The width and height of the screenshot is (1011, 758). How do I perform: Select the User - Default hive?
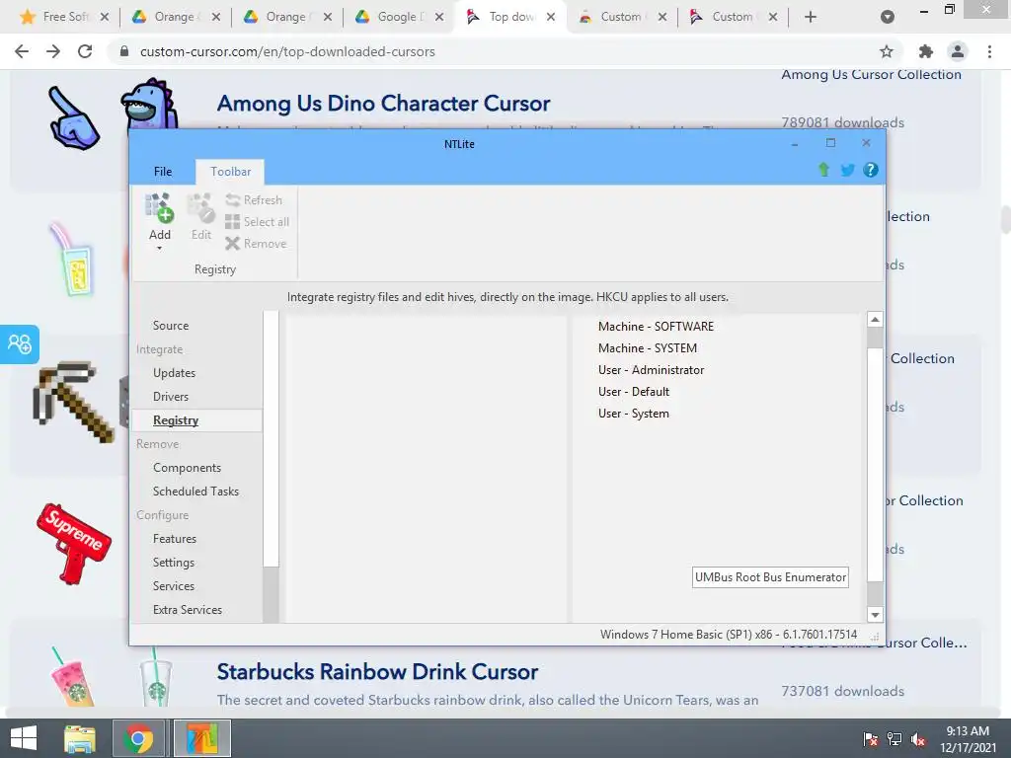pyautogui.click(x=634, y=391)
